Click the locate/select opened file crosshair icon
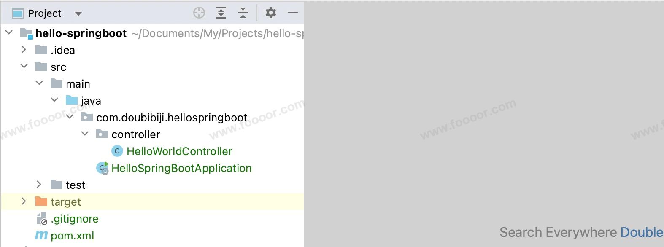664x247 pixels. (x=199, y=13)
